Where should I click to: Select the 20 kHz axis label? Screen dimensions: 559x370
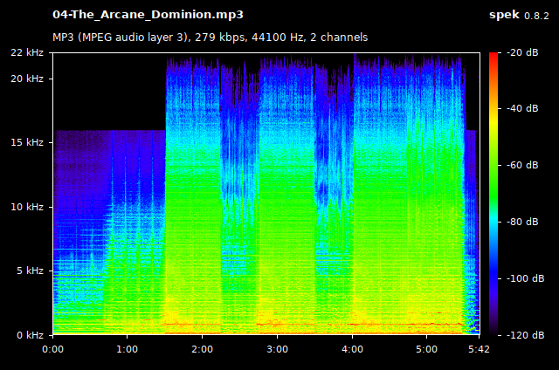(x=29, y=79)
